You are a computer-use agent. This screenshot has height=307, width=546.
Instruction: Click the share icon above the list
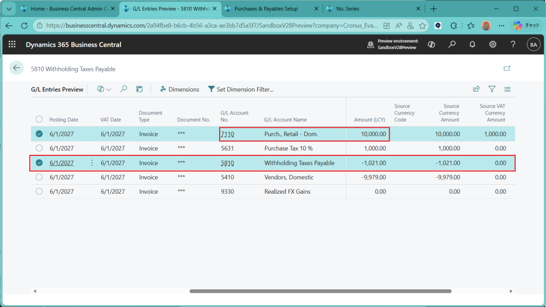click(x=476, y=89)
